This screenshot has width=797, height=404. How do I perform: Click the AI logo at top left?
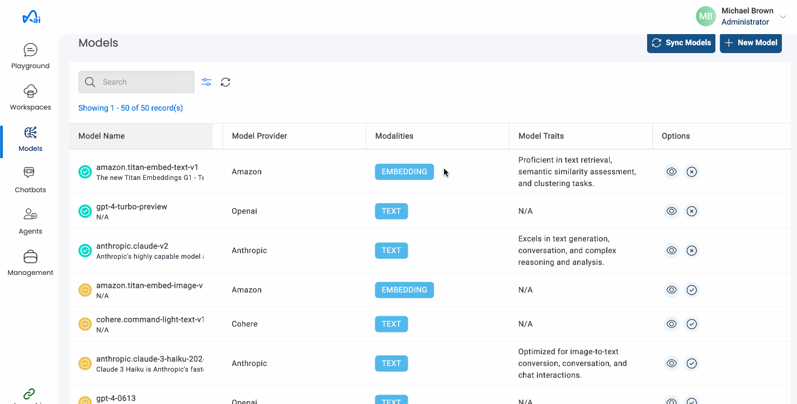(x=31, y=17)
